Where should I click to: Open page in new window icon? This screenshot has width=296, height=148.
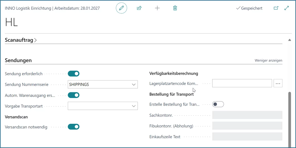pyautogui.click(x=276, y=8)
